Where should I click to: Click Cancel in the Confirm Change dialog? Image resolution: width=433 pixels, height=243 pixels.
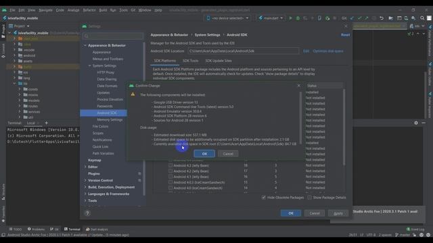pyautogui.click(x=228, y=154)
